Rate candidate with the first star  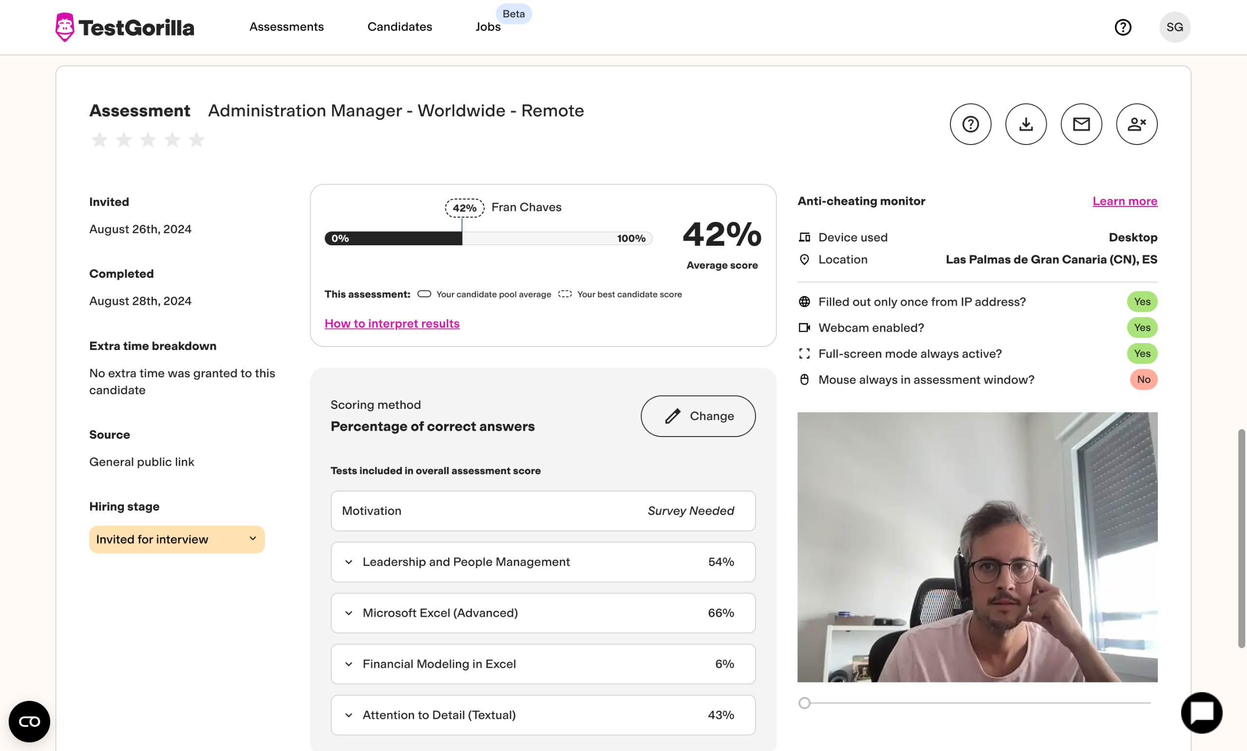tap(100, 140)
